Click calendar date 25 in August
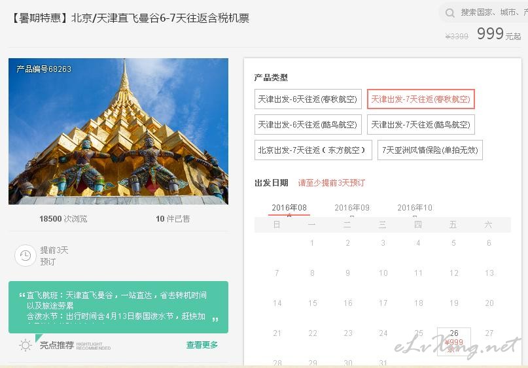This screenshot has width=528, height=368. point(419,333)
